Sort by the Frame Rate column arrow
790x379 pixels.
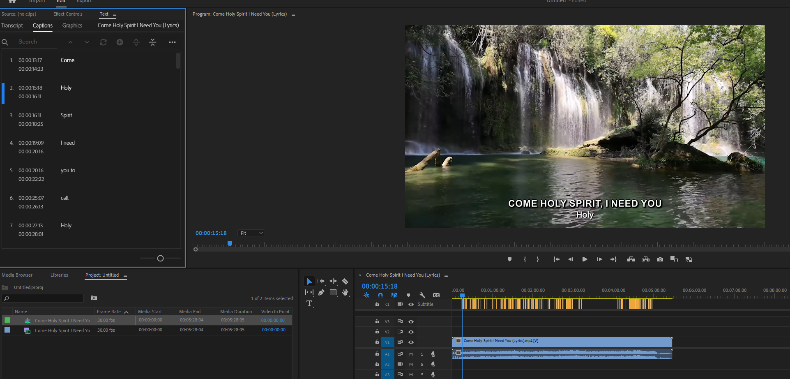[x=127, y=312]
